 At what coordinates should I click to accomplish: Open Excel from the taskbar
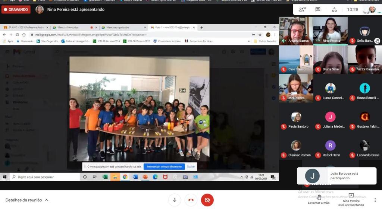point(105,177)
